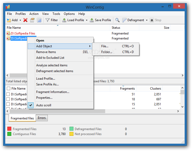Sort by upper File Name column header
The width and height of the screenshot is (192, 151).
(58, 28)
